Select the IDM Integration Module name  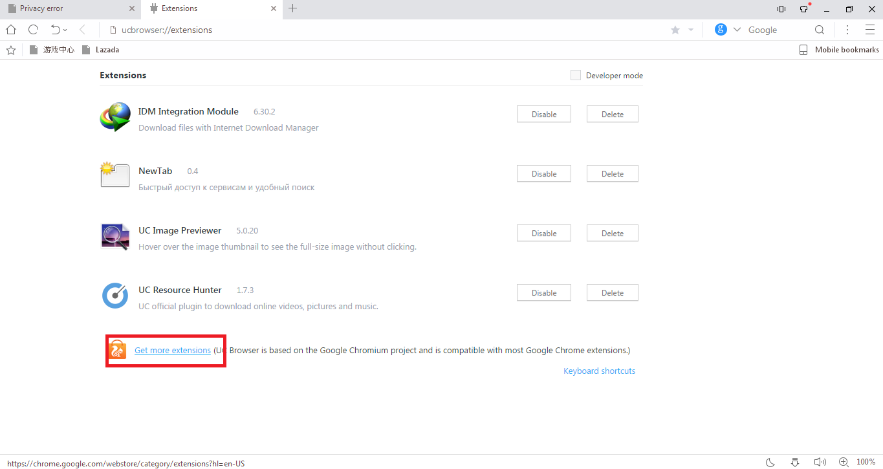coord(188,111)
